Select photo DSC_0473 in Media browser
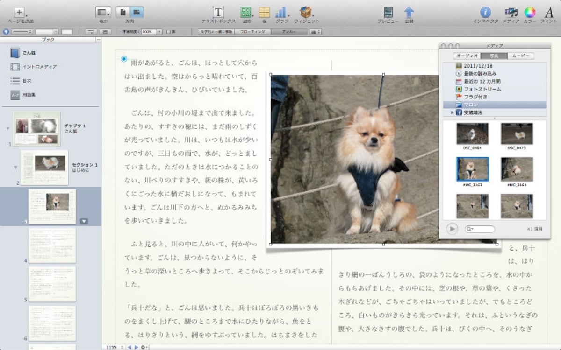This screenshot has height=350, width=561. 517,133
